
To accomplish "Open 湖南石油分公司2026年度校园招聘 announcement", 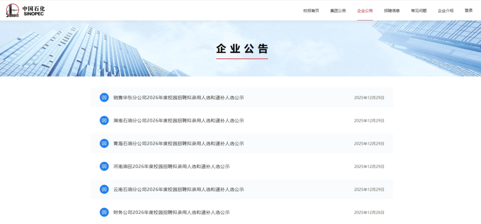I will point(179,121).
